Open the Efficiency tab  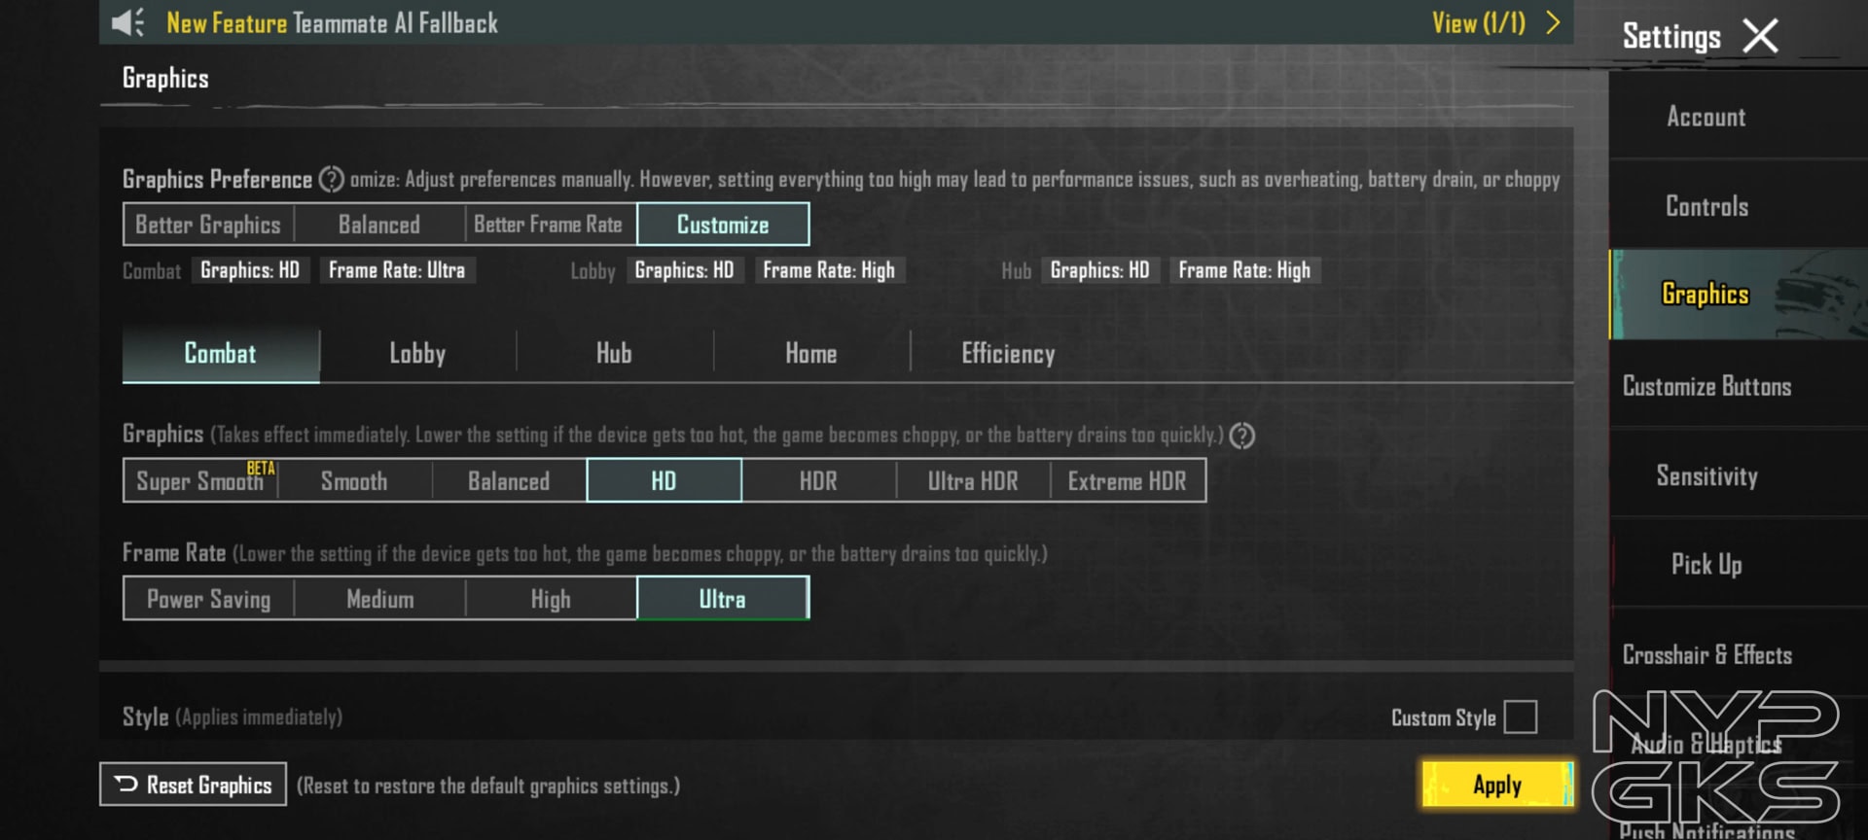tap(1008, 354)
